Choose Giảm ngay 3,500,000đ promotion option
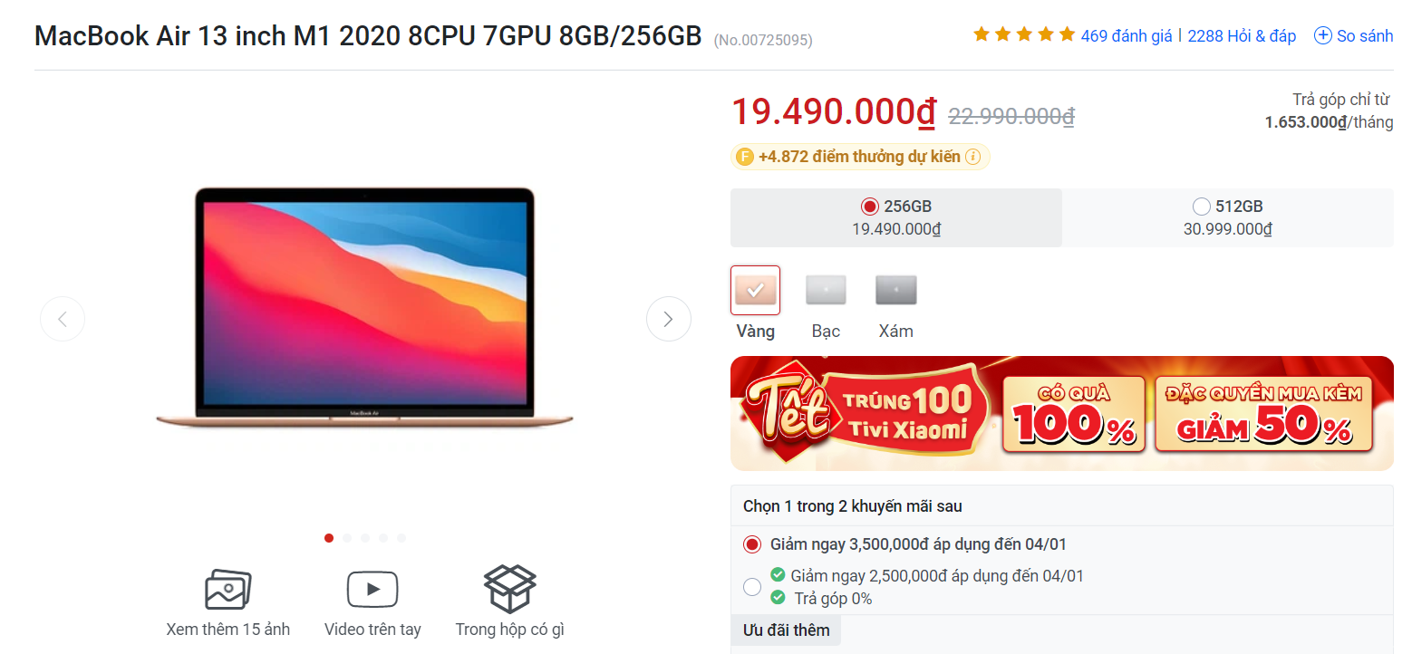1412x654 pixels. (751, 544)
